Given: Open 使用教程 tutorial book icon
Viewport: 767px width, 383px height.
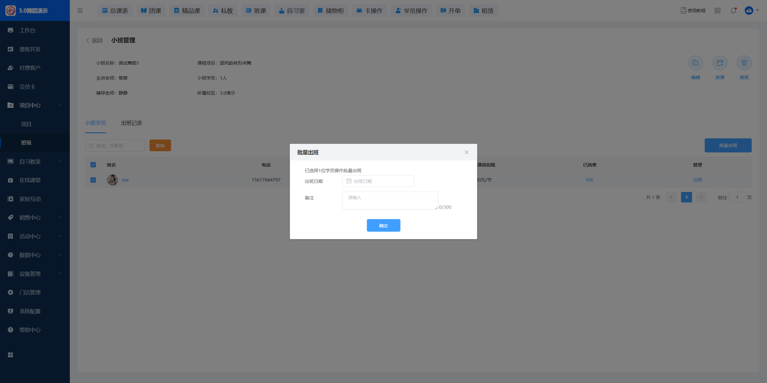Looking at the screenshot, I should [x=683, y=10].
